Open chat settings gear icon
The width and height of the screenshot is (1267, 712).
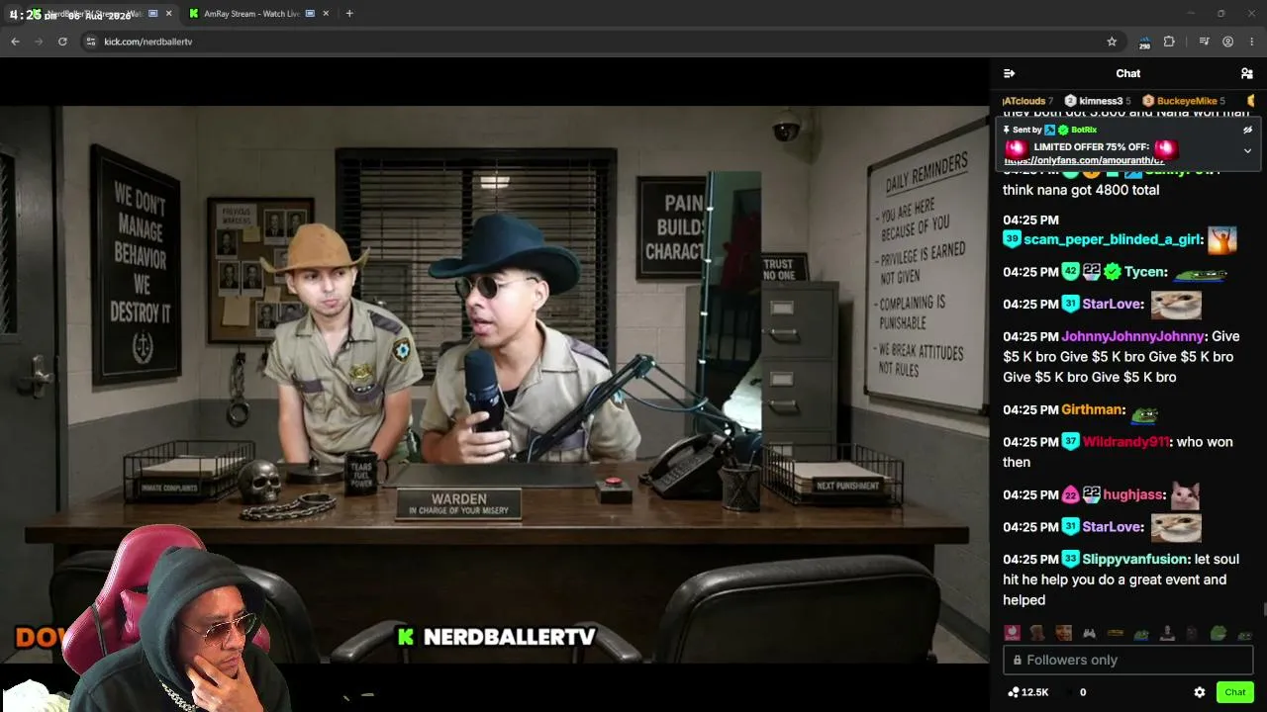click(x=1200, y=692)
